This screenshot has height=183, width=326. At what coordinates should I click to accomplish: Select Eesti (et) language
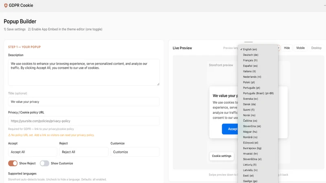coord(258,176)
